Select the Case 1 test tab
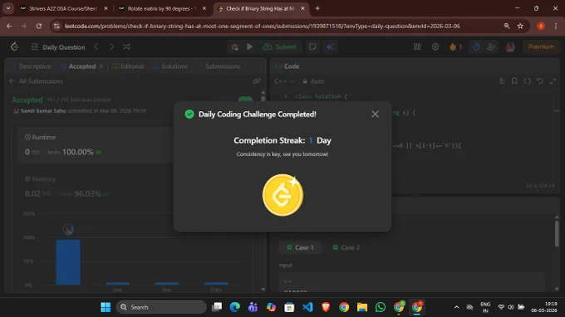 point(300,247)
